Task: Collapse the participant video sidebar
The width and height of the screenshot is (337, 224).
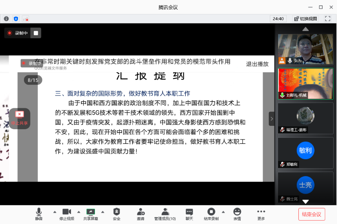Action: click(271, 119)
